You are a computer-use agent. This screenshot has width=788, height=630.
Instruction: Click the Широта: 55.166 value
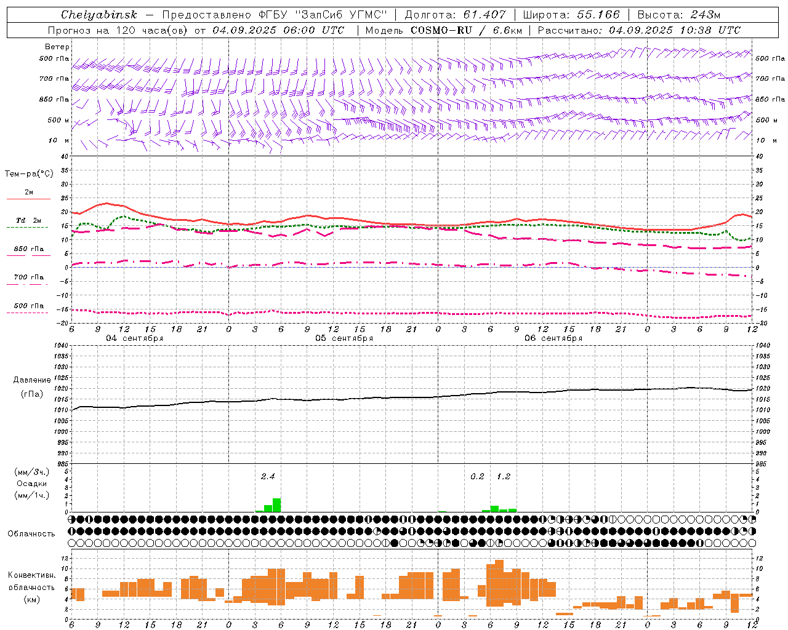(x=571, y=14)
